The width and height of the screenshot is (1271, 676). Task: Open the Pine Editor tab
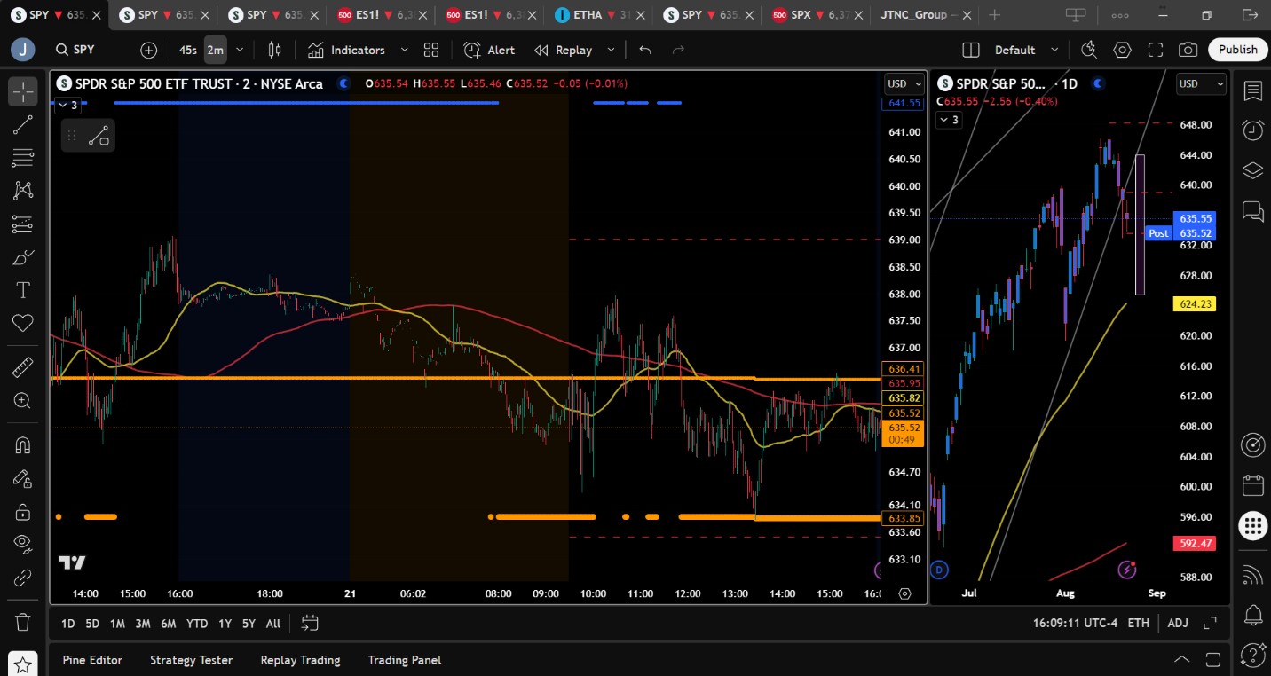coord(92,660)
